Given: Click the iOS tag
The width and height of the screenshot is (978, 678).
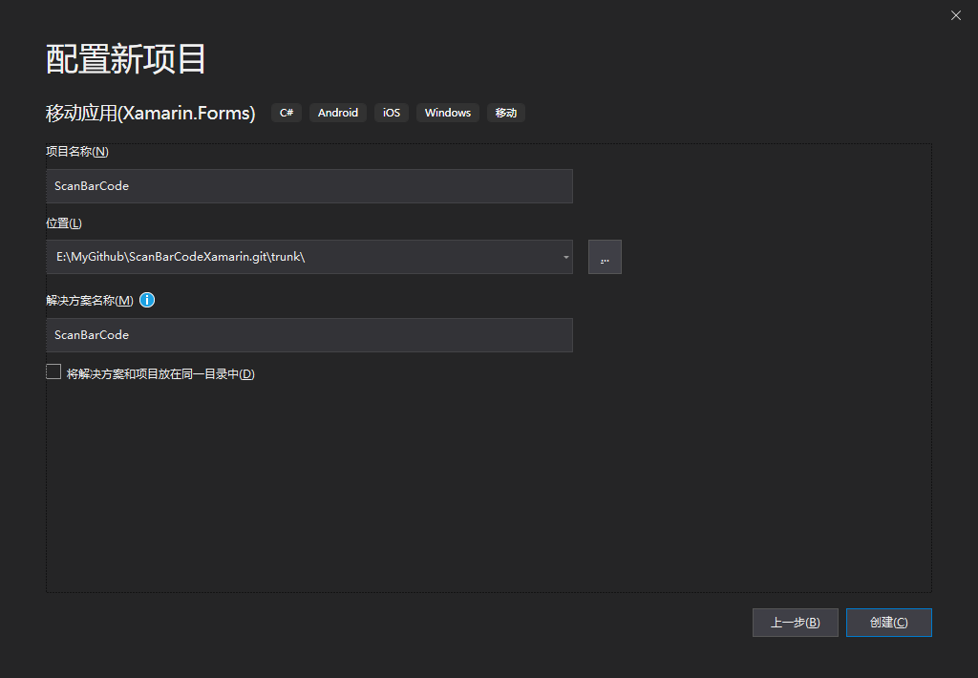Looking at the screenshot, I should tap(391, 113).
